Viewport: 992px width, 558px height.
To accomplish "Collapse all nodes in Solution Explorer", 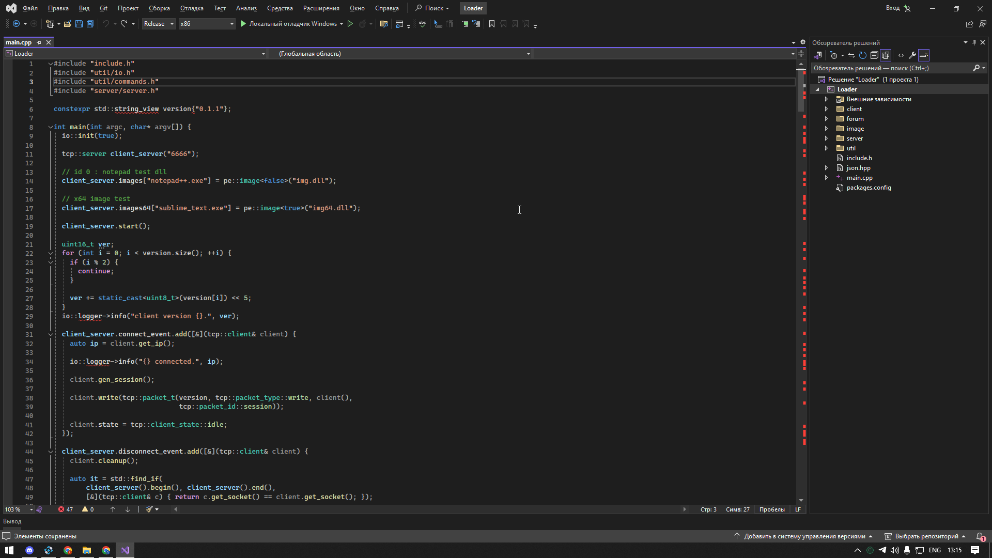I will (874, 55).
